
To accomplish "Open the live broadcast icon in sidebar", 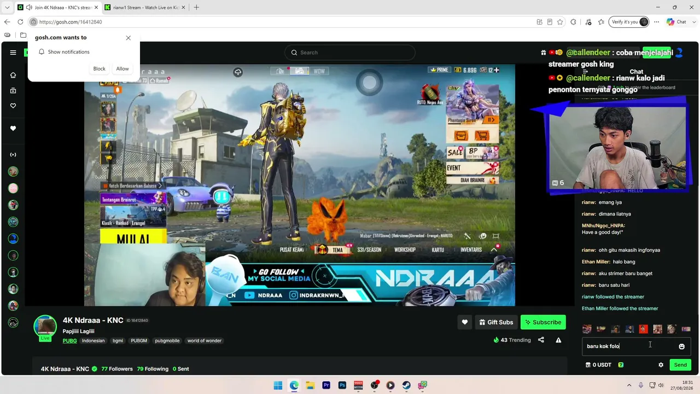I will click(x=13, y=154).
